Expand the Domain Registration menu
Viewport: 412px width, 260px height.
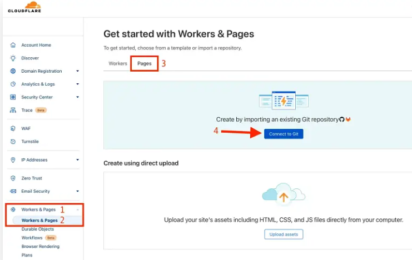tap(77, 71)
